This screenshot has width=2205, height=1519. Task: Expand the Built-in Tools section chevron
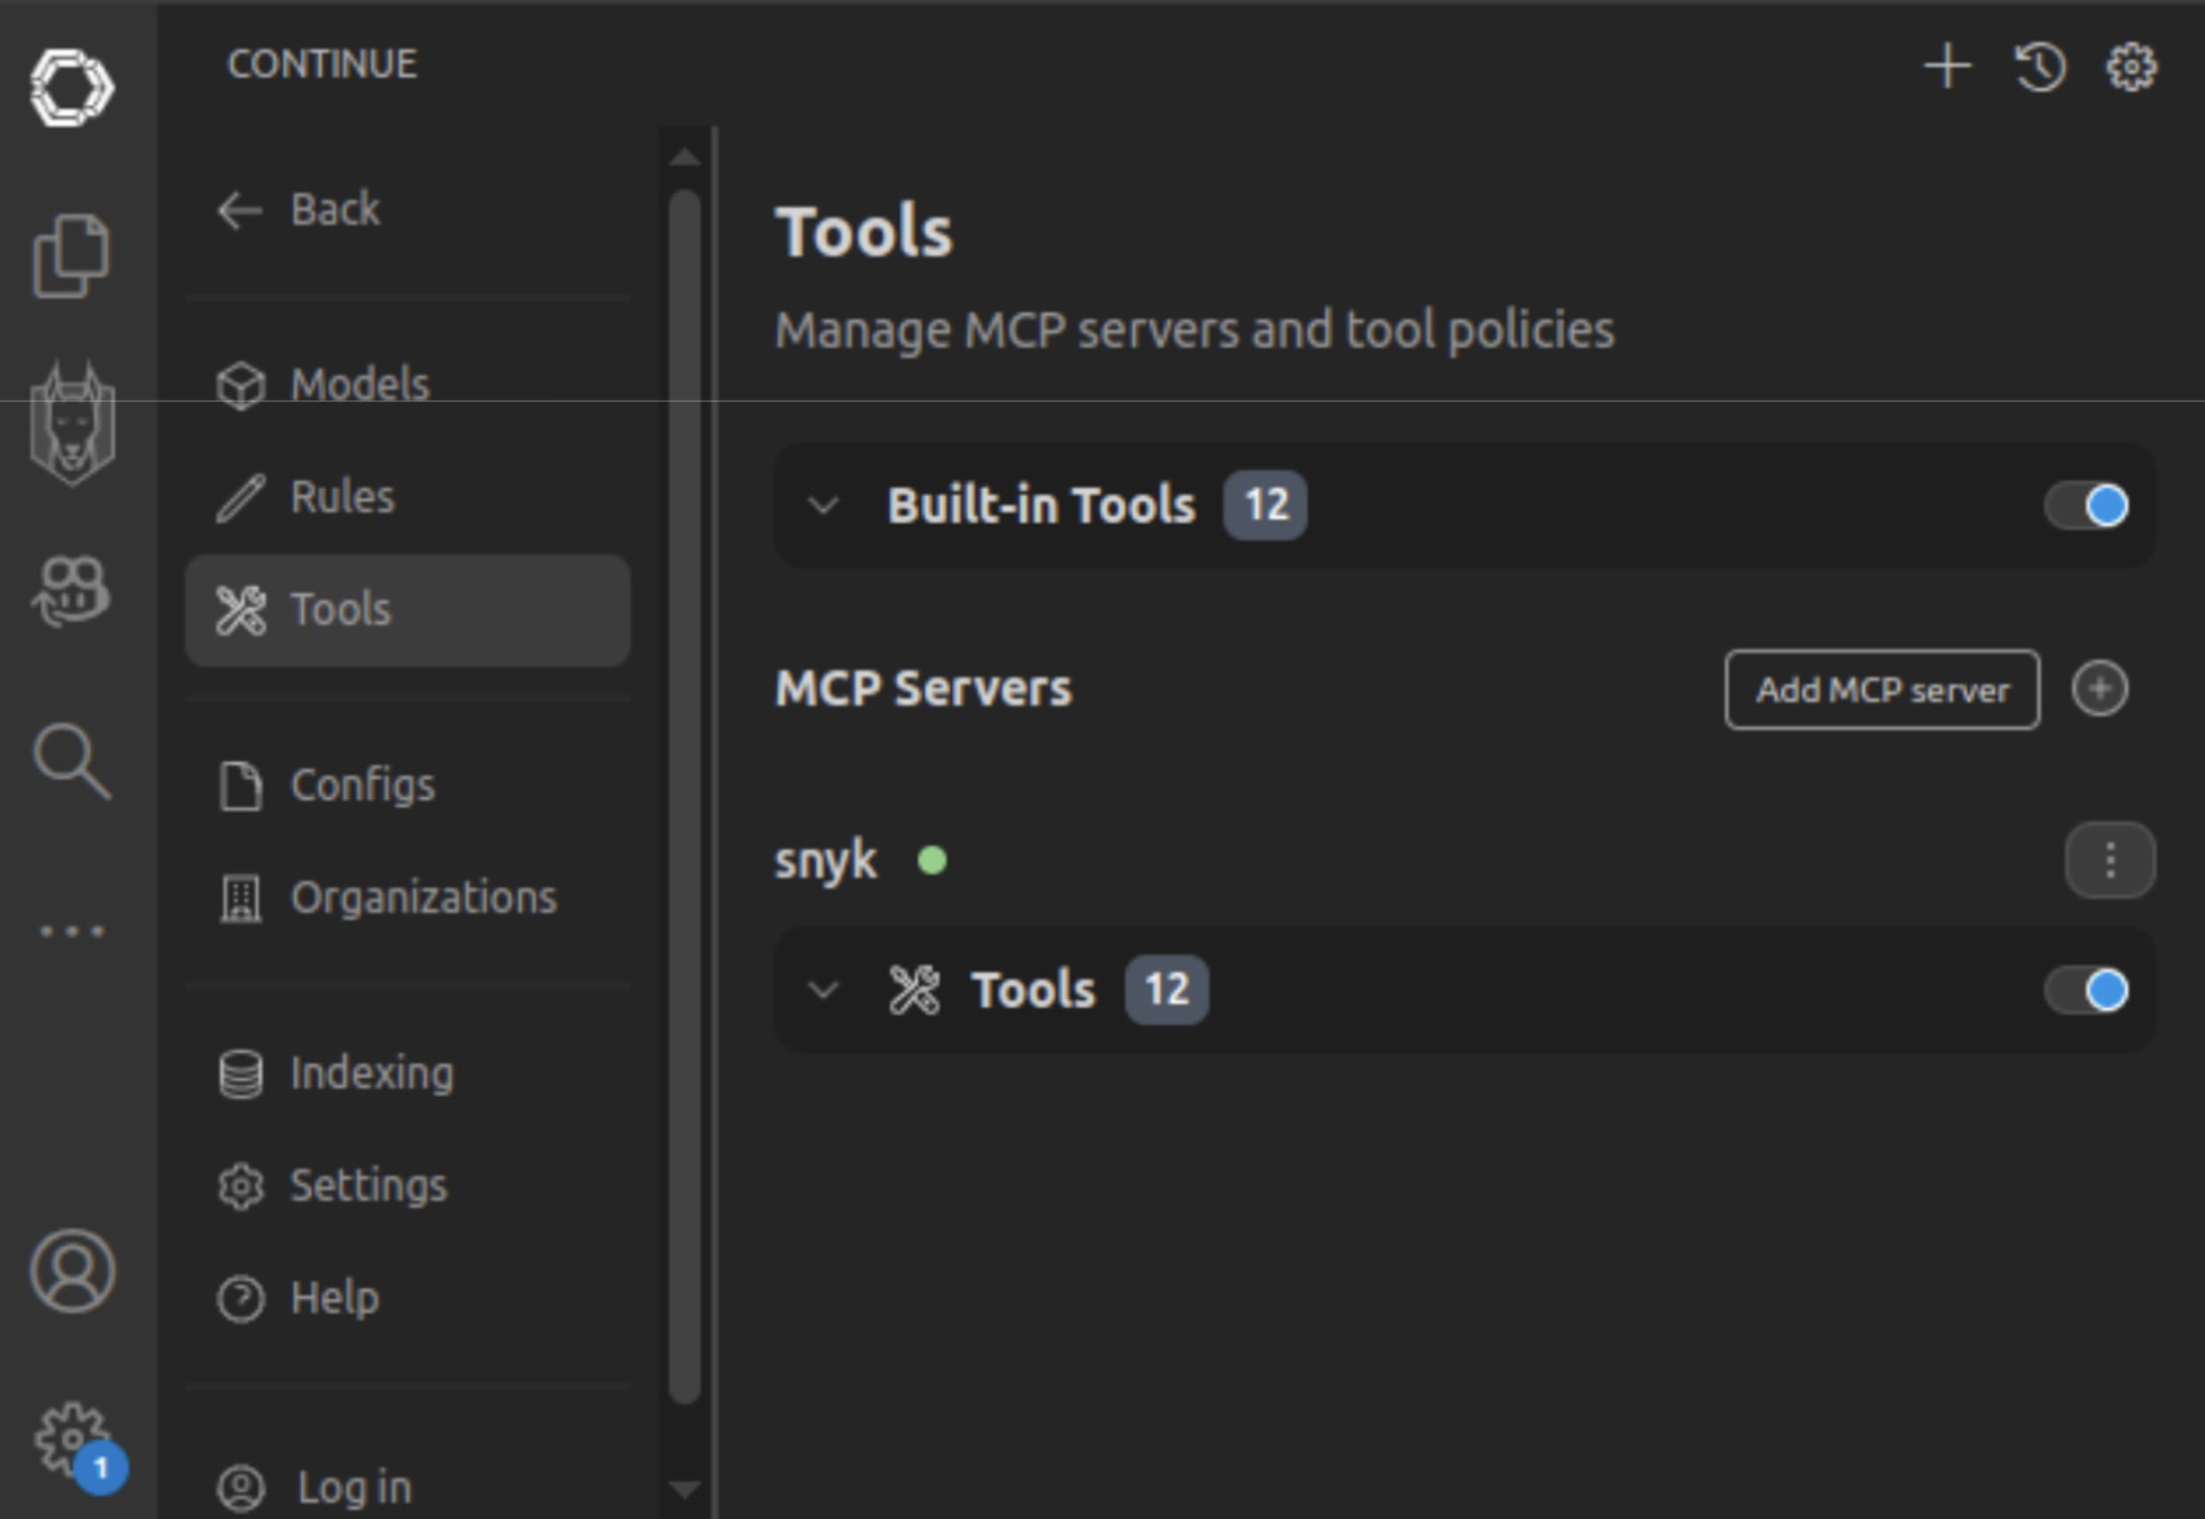pyautogui.click(x=823, y=505)
